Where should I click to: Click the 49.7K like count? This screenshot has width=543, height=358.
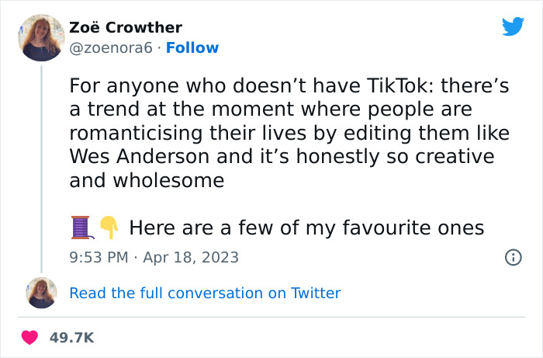[x=72, y=338]
